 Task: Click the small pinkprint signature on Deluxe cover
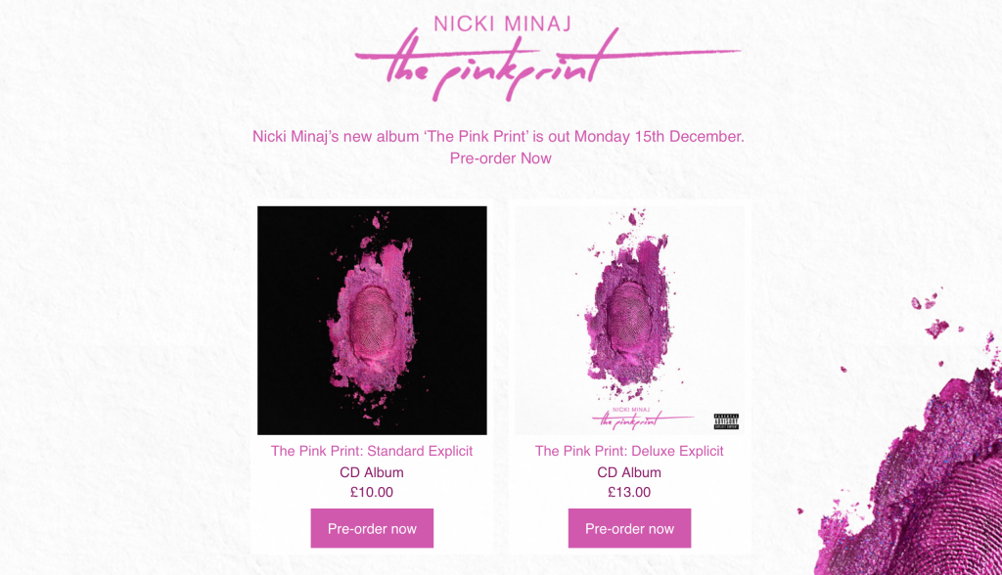(x=642, y=420)
